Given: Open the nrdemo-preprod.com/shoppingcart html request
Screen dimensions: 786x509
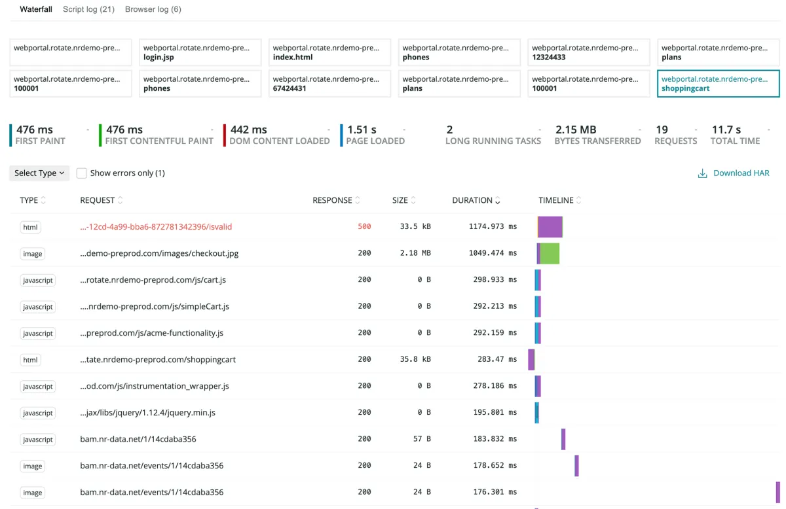Looking at the screenshot, I should (158, 360).
